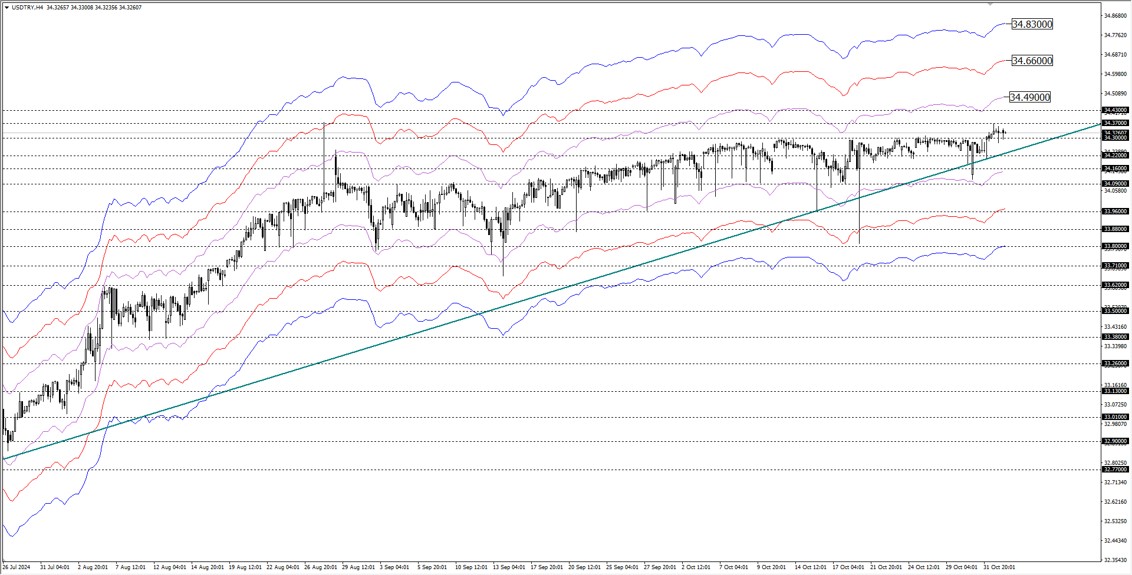This screenshot has height=575, width=1132.
Task: Click the 32.71340 price scale value
Action: click(1115, 483)
